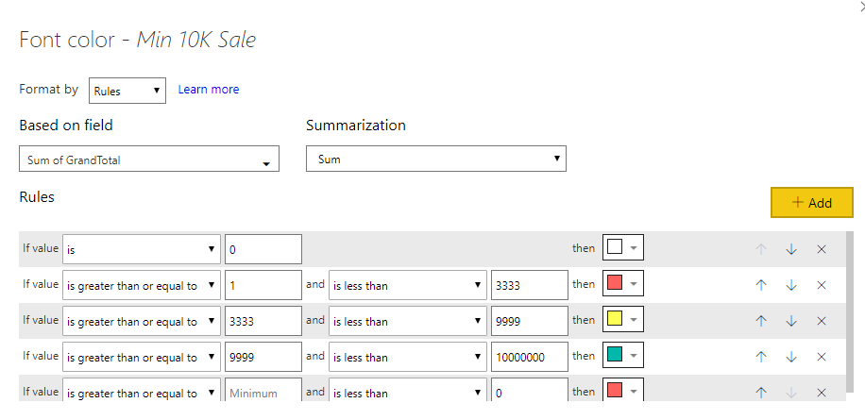The width and height of the screenshot is (865, 420).
Task: Delete the 9999 to 10000000 rule
Action: pos(822,357)
